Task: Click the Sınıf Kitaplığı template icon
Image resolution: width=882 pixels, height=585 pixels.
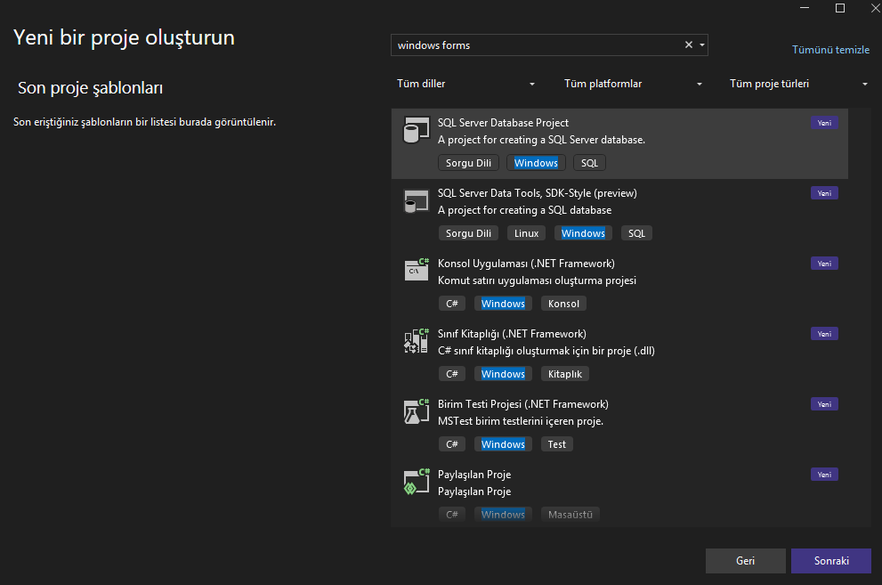Action: pos(416,341)
